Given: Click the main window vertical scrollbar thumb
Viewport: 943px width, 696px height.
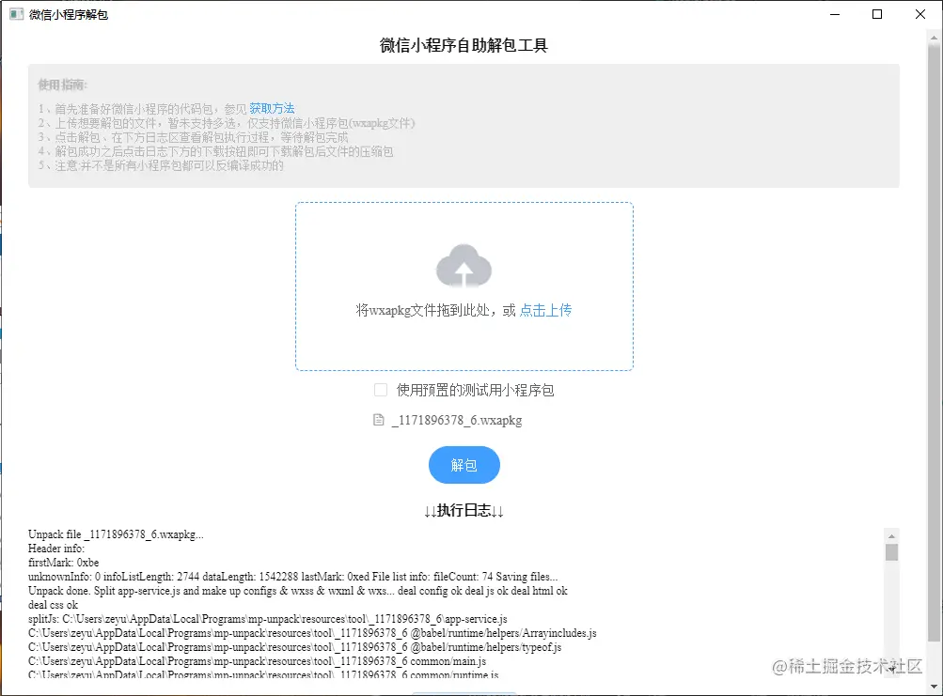Looking at the screenshot, I should pos(934,343).
